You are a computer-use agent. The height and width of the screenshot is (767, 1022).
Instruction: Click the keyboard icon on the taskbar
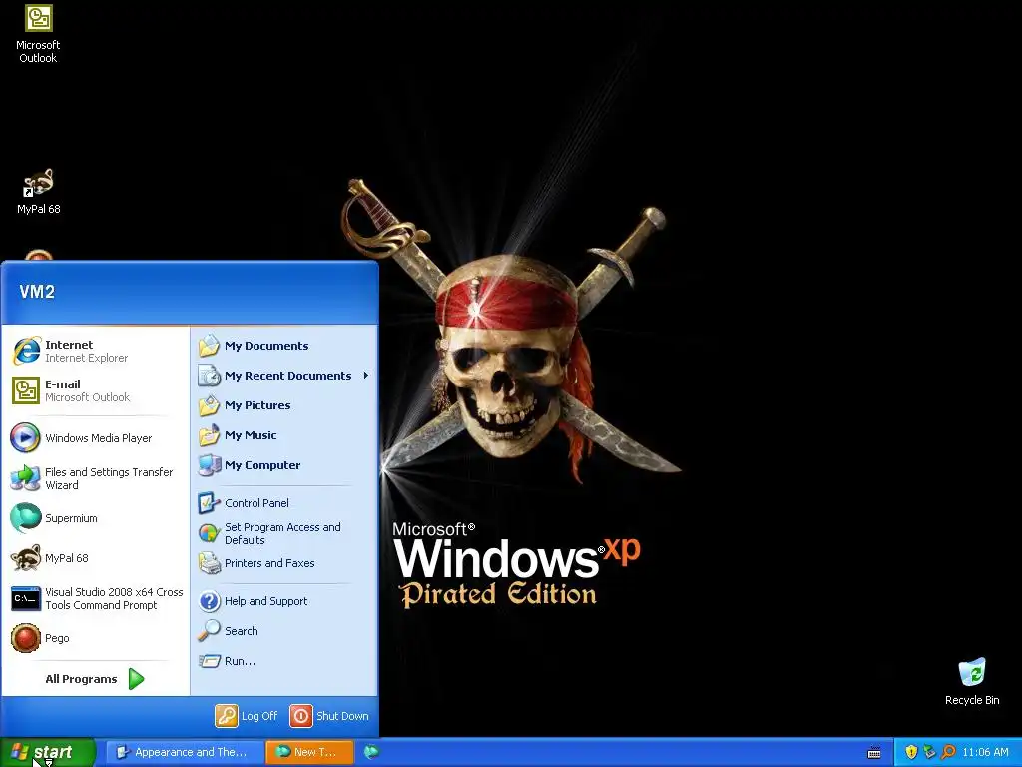(874, 753)
